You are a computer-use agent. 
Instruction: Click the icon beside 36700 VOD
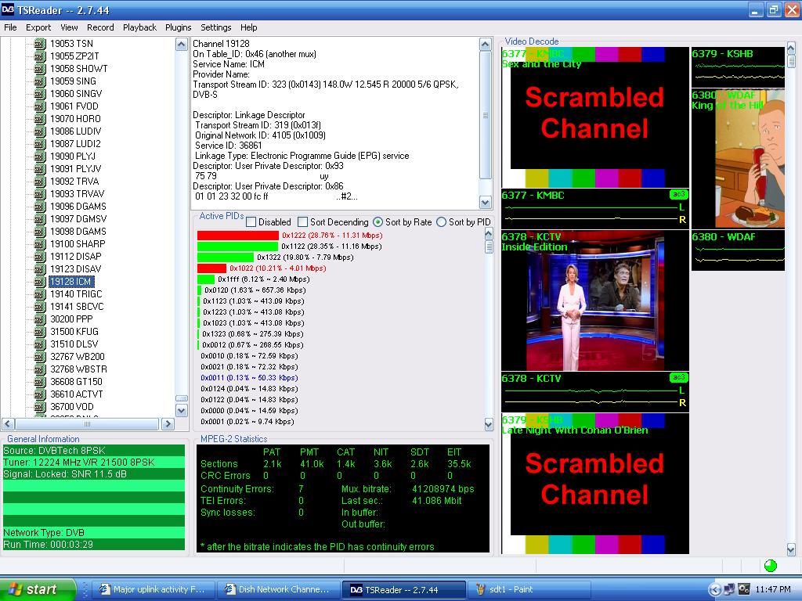point(40,407)
